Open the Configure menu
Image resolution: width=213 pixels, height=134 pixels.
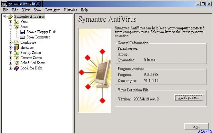[x=52, y=10]
